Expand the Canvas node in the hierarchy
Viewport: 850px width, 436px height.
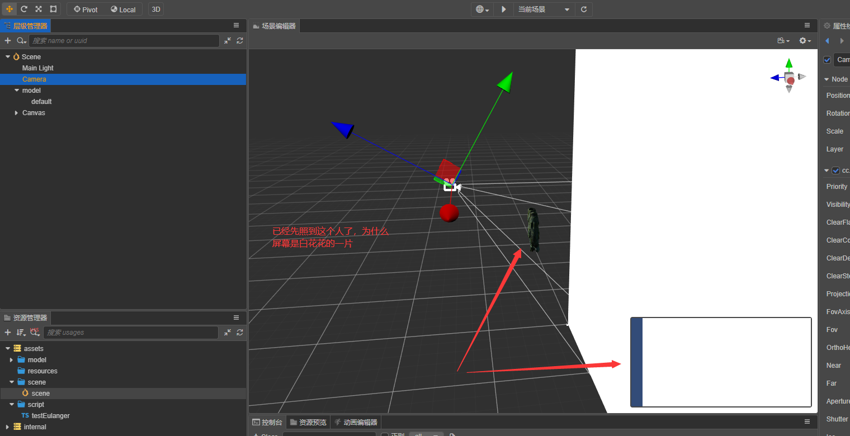point(16,113)
